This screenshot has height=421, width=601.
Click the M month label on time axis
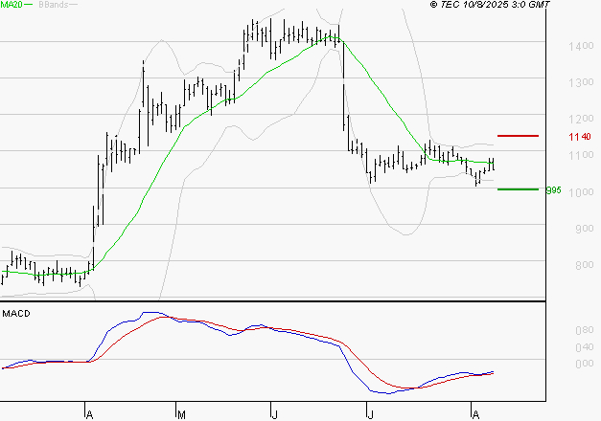(x=182, y=415)
